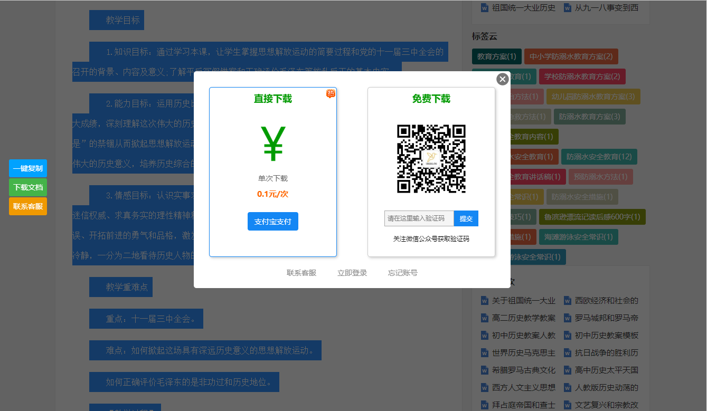This screenshot has width=707, height=411.
Task: Click Word icon beside 文艺复兴和宗教改
Action: (x=568, y=405)
